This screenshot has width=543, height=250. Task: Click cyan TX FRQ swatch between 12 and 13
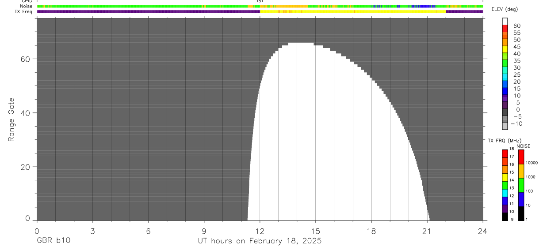tap(505, 193)
